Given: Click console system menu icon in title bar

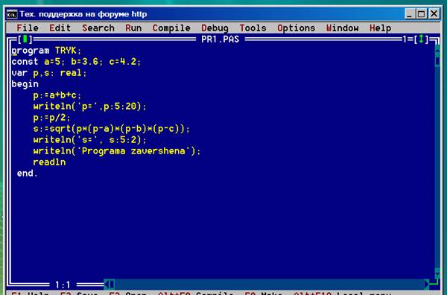Looking at the screenshot, I should [x=12, y=14].
